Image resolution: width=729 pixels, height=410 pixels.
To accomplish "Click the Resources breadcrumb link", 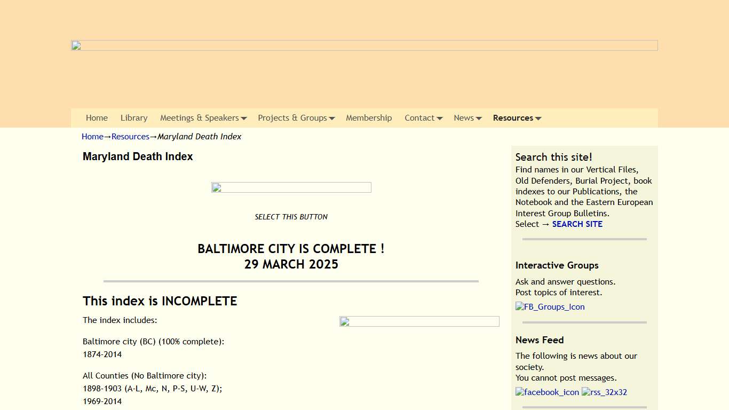I will 130,136.
